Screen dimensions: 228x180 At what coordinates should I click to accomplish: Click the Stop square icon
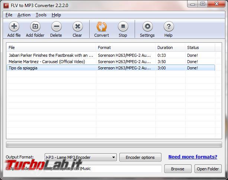coord(123,26)
